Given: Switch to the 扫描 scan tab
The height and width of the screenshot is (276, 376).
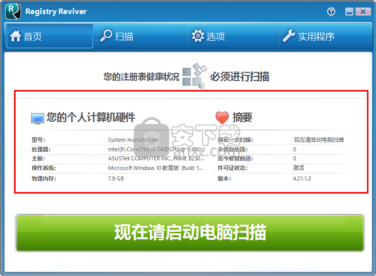Looking at the screenshot, I should [141, 36].
